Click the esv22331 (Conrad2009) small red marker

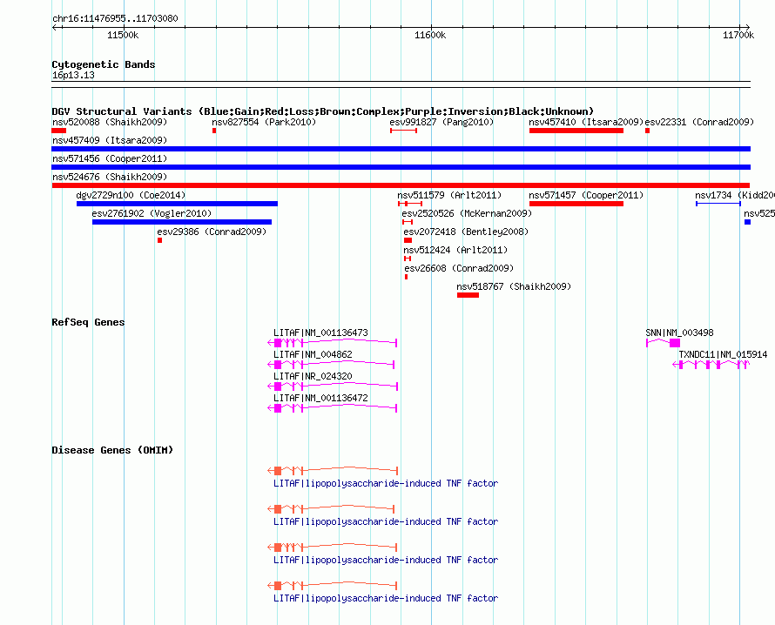pyautogui.click(x=648, y=131)
